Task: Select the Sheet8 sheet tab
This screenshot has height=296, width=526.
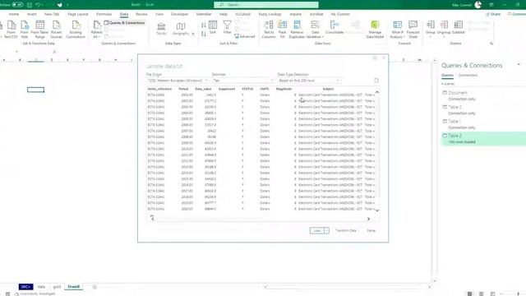Action: (73, 287)
